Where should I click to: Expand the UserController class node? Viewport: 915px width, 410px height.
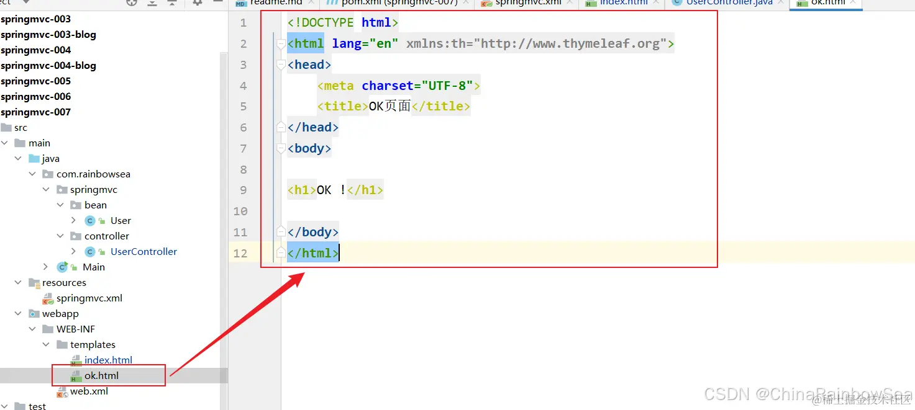(74, 252)
